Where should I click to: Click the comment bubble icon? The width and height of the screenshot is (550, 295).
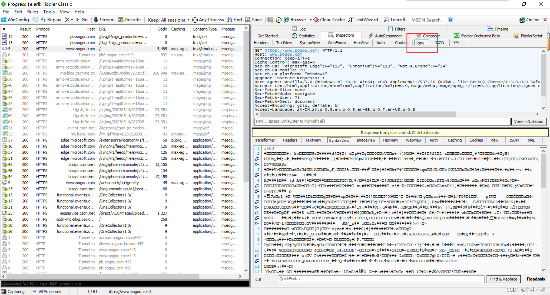[36, 20]
